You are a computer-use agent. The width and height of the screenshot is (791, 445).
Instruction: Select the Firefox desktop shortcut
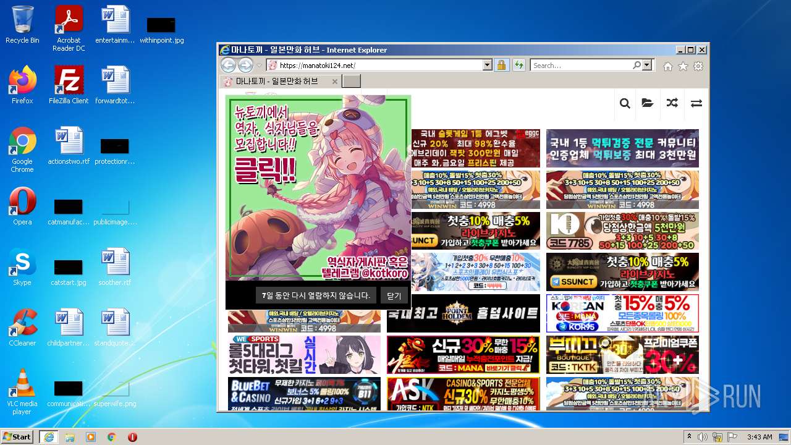(22, 85)
